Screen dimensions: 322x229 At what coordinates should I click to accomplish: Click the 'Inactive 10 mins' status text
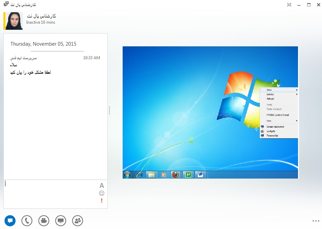point(41,22)
